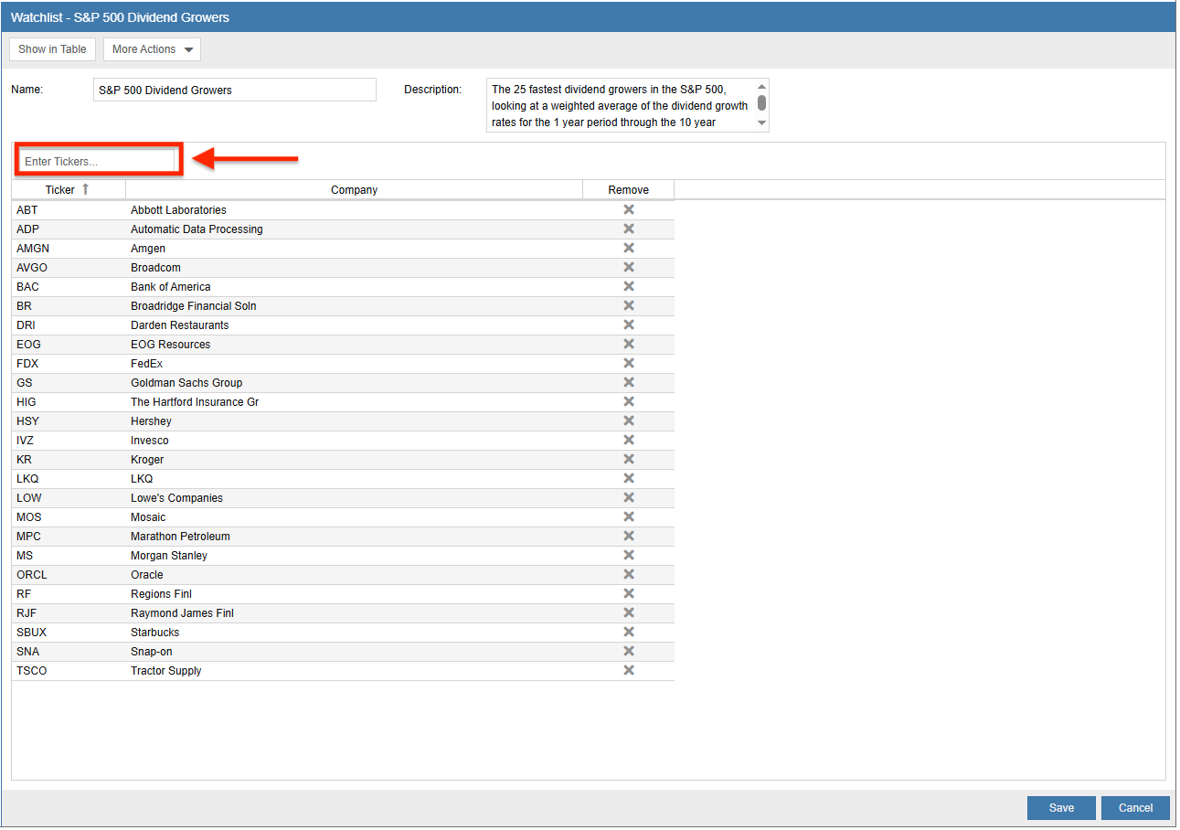Click inside the Description text box
Viewport: 1180px width, 830px height.
[x=620, y=105]
